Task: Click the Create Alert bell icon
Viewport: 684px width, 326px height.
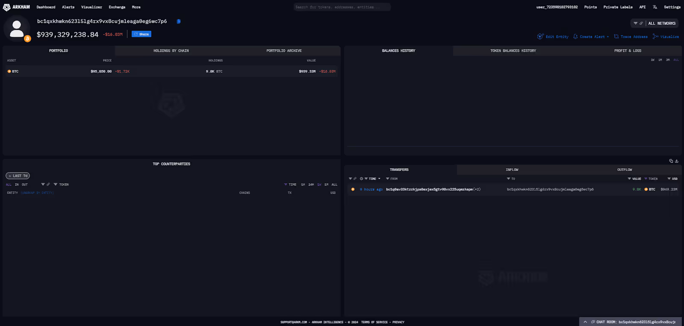Action: [x=575, y=37]
